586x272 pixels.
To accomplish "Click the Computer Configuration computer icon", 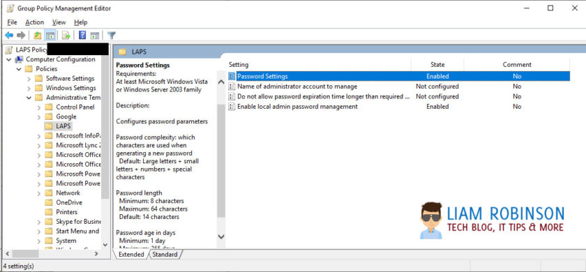I will (19, 59).
